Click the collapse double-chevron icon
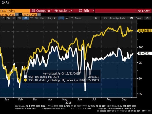 click(96, 18)
